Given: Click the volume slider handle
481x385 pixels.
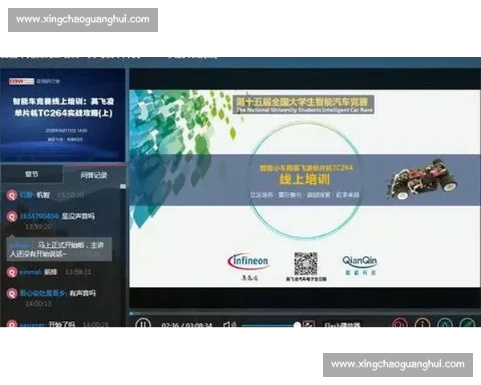Looking at the screenshot, I should pyautogui.click(x=297, y=325).
